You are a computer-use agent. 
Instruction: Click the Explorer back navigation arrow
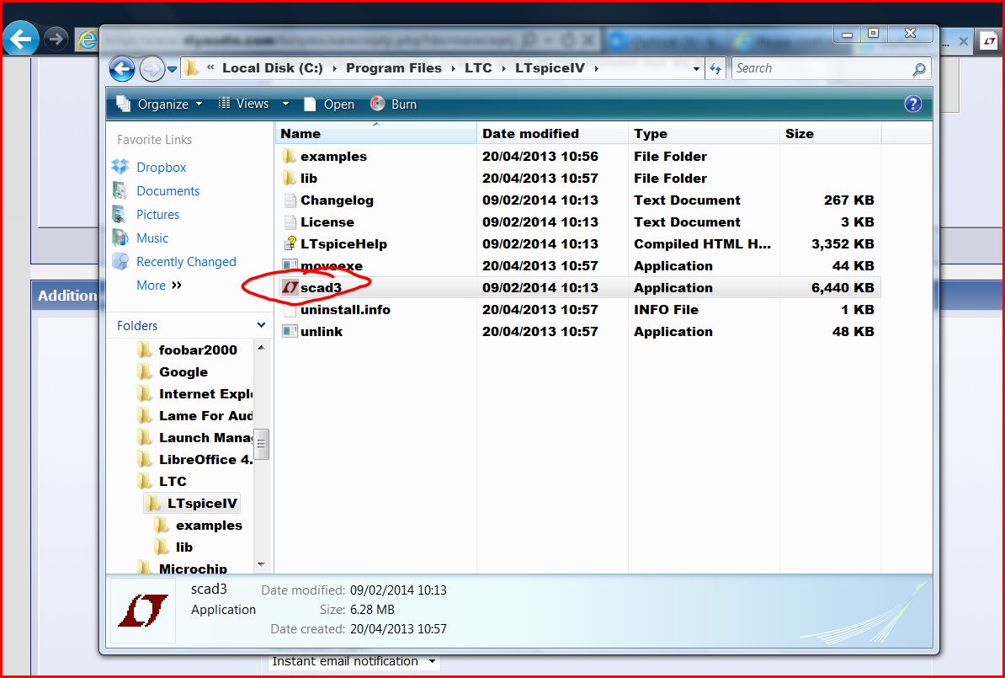[x=122, y=68]
